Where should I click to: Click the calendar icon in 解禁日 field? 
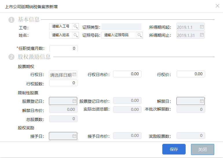pos(202,101)
